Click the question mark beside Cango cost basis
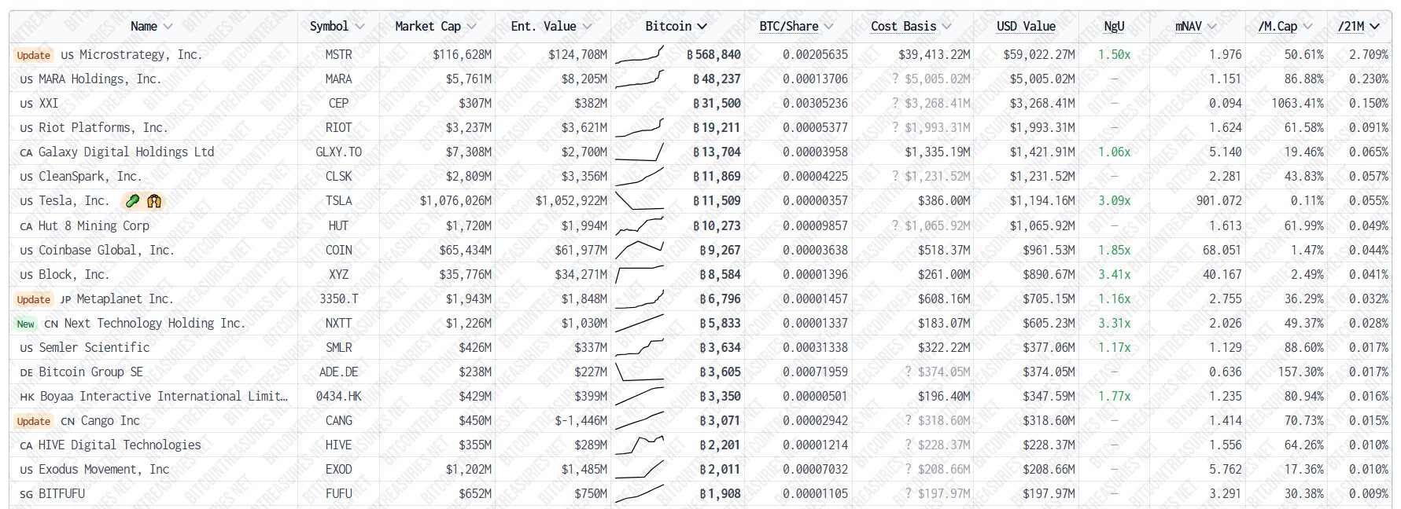Viewport: 1401px width, 509px height. pos(909,420)
